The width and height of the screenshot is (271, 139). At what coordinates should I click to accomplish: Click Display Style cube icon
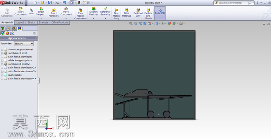coord(156,24)
